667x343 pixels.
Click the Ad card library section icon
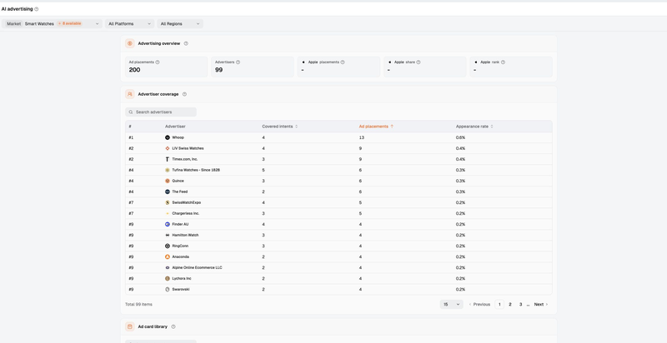(130, 326)
